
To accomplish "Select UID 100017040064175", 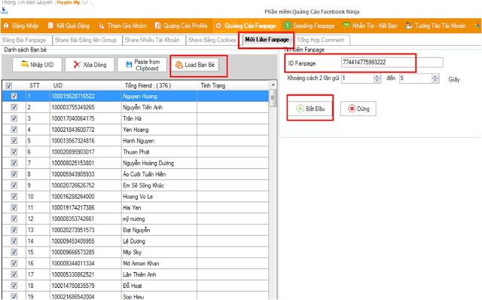I will point(73,118).
